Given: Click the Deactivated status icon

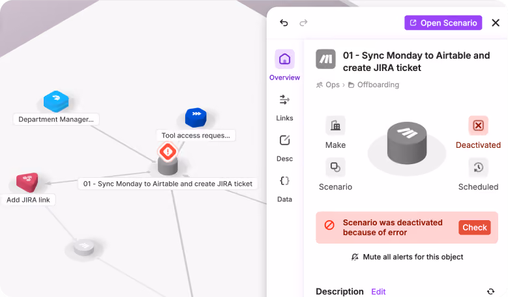Looking at the screenshot, I should [x=478, y=125].
